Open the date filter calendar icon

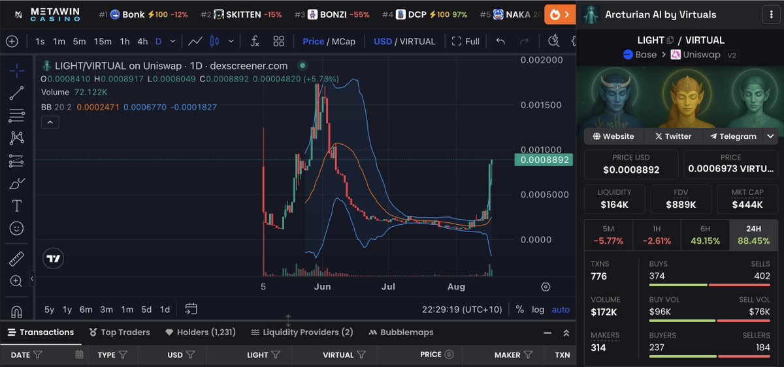79,355
